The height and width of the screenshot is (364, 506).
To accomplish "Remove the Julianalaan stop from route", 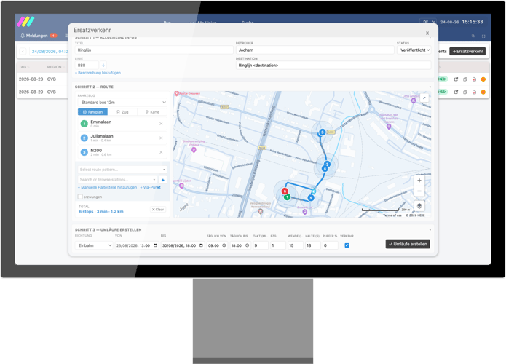I will point(161,138).
